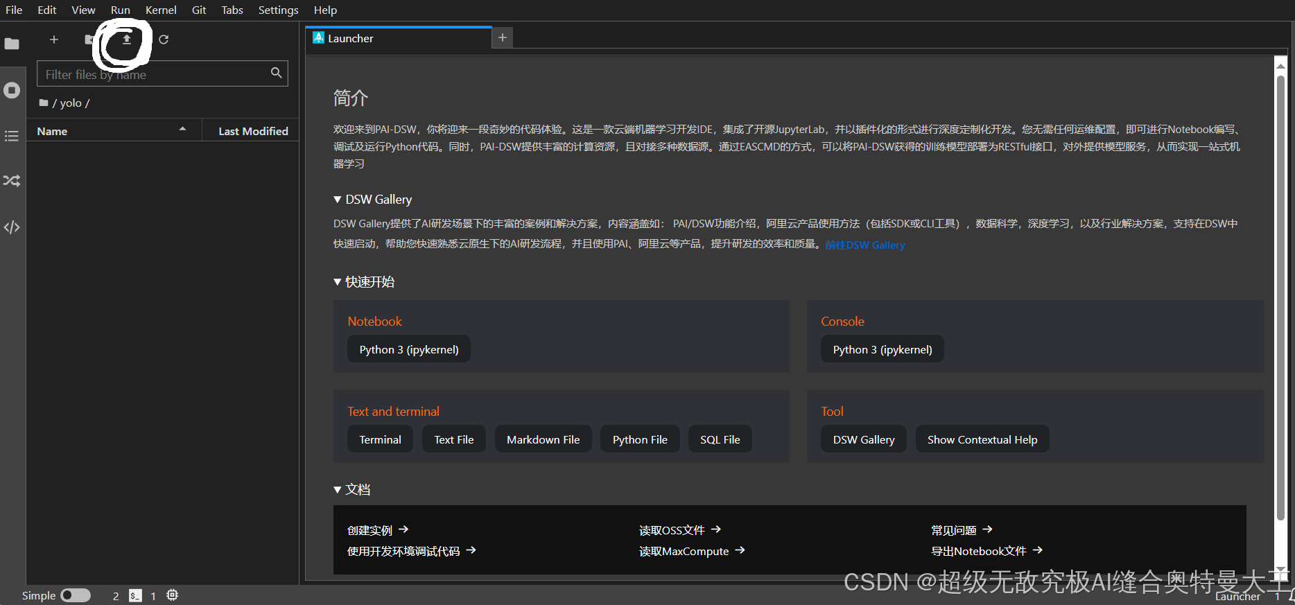The height and width of the screenshot is (605, 1295).
Task: Open the code snippets sidebar icon
Action: point(12,227)
